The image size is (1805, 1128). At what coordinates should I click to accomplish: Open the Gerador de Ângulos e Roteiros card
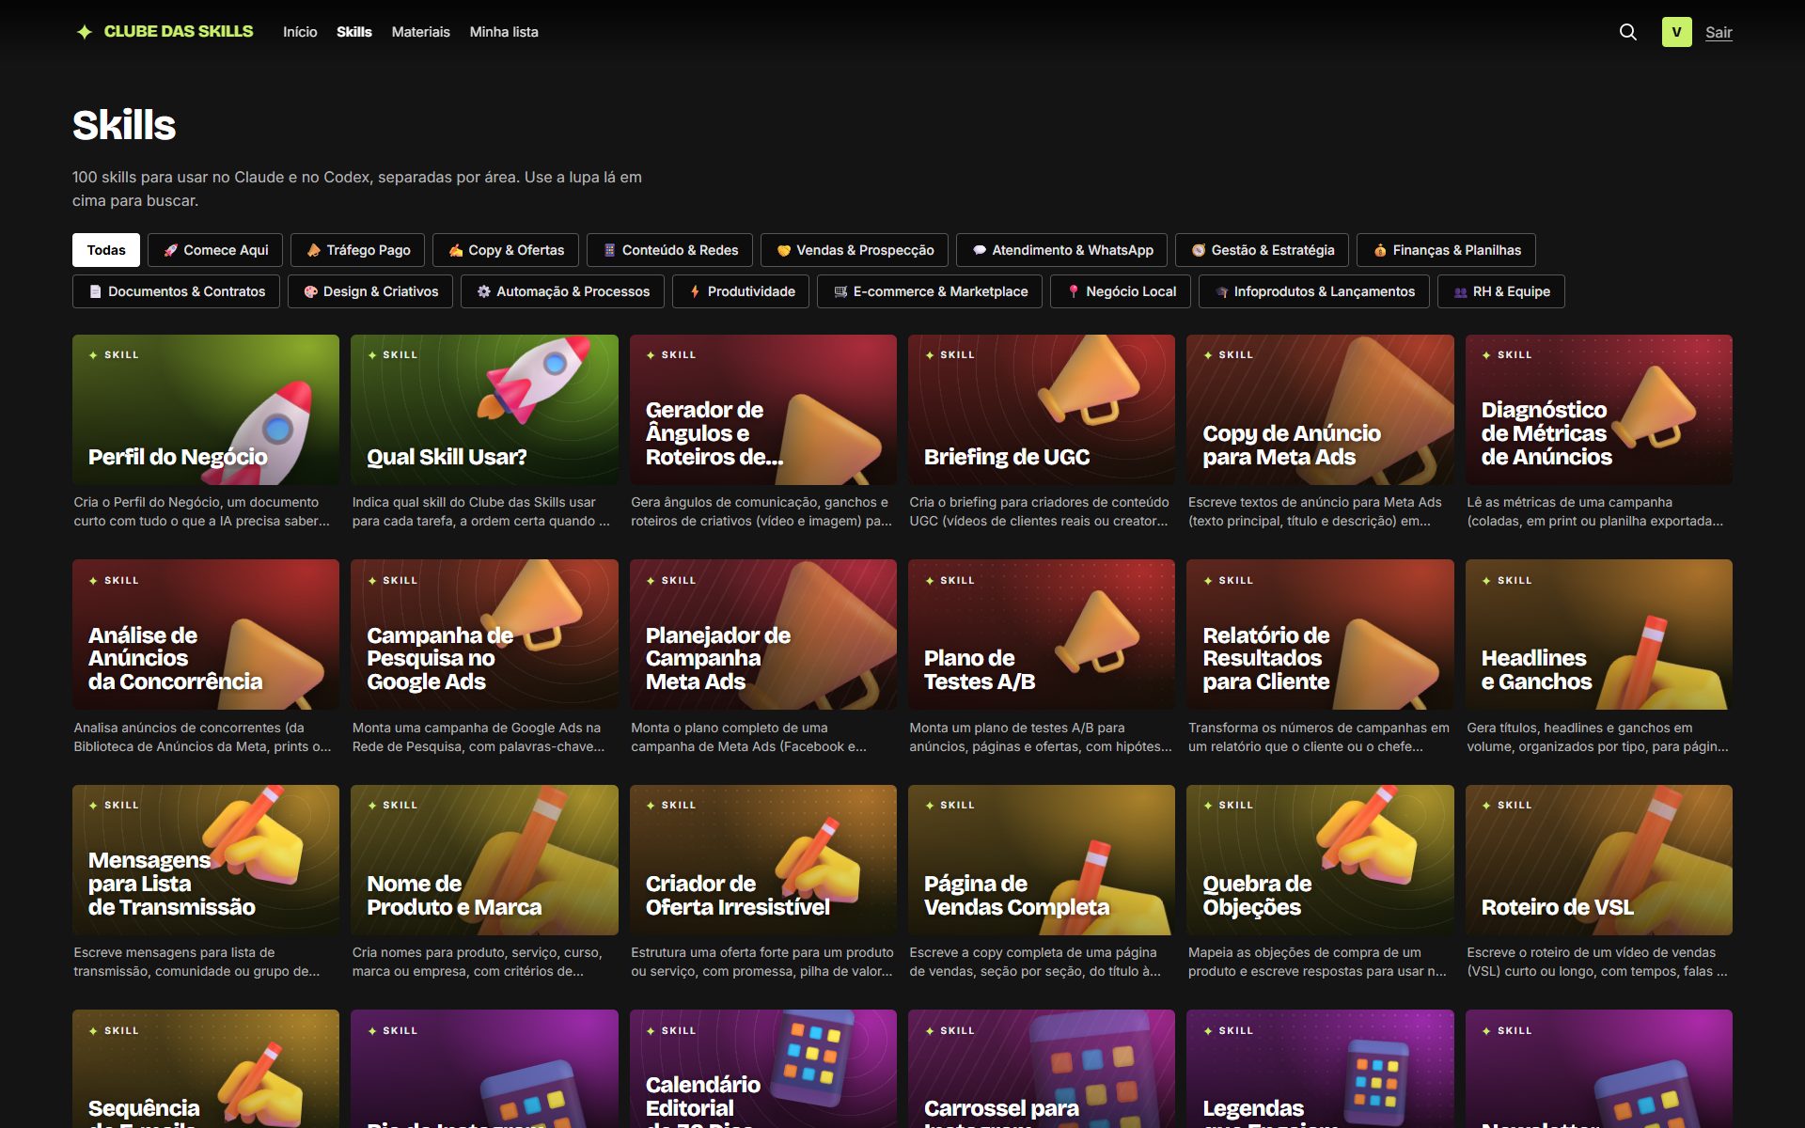pyautogui.click(x=762, y=410)
